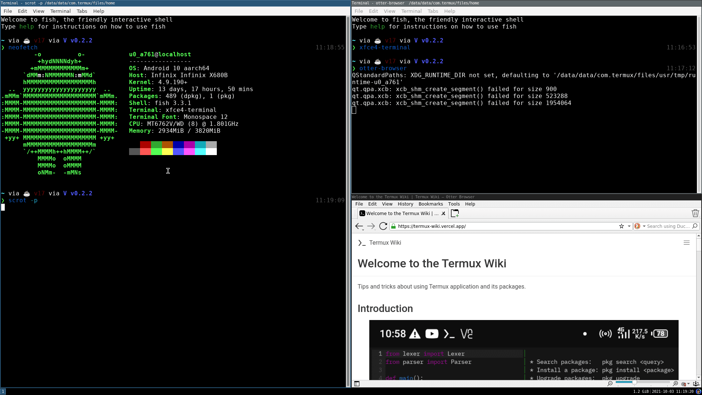The width and height of the screenshot is (702, 395).
Task: Zoom in with the plus magnifier
Action: (675, 383)
